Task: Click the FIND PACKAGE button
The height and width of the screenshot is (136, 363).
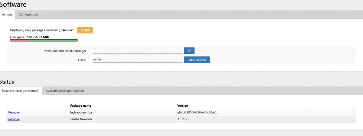Action: tap(197, 60)
